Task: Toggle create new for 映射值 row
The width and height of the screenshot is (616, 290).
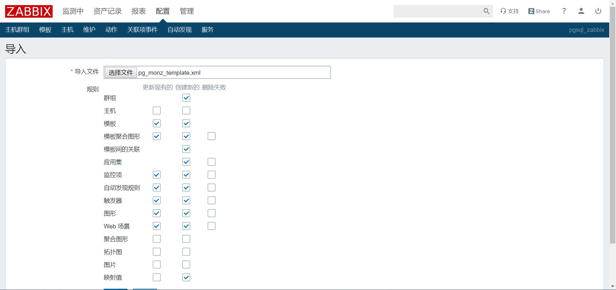Action: [186, 277]
